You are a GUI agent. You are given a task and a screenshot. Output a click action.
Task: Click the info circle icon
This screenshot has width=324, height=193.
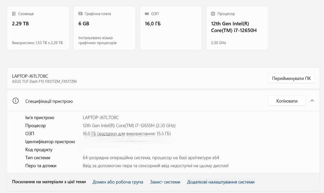[16, 101]
